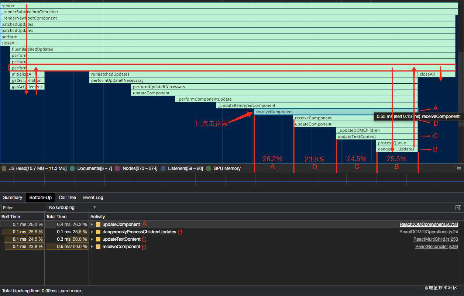464x296 pixels.
Task: Toggle the Documents counter checkbox
Action: click(x=72, y=168)
